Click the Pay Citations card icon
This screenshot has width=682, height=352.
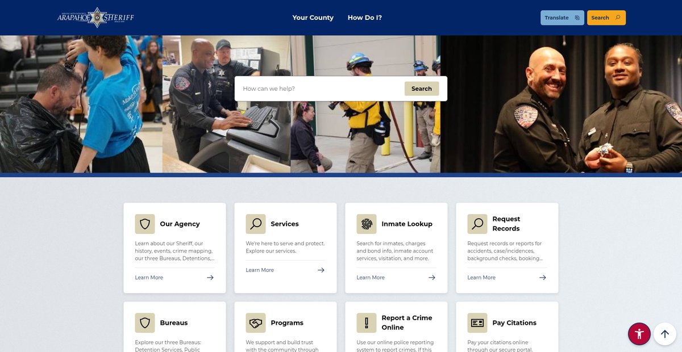click(477, 322)
